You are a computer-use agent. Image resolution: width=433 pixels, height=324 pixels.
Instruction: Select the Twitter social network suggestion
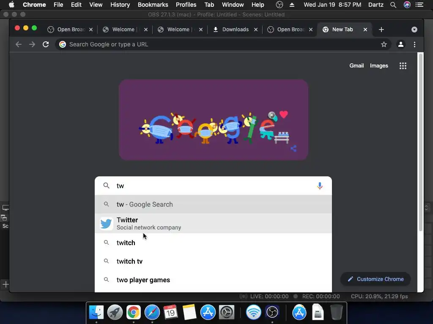click(x=213, y=224)
